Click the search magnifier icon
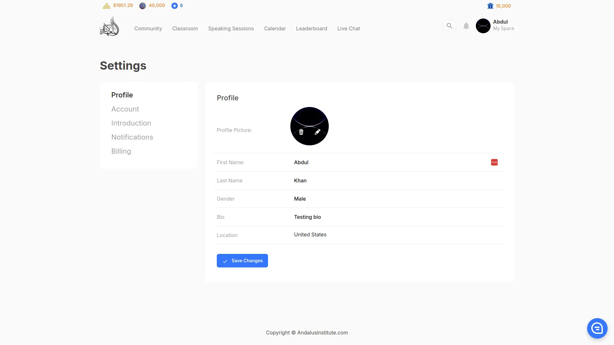The height and width of the screenshot is (345, 614). (449, 26)
